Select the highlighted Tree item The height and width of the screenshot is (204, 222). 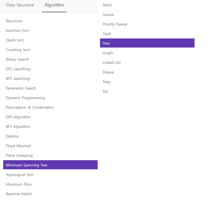click(147, 43)
